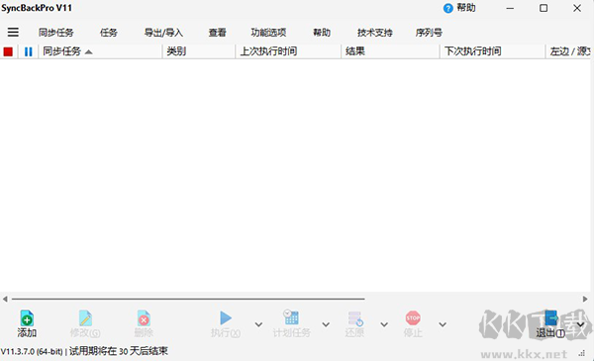This screenshot has width=594, height=361.
Task: Close the SyncBackPro window
Action: 577,8
